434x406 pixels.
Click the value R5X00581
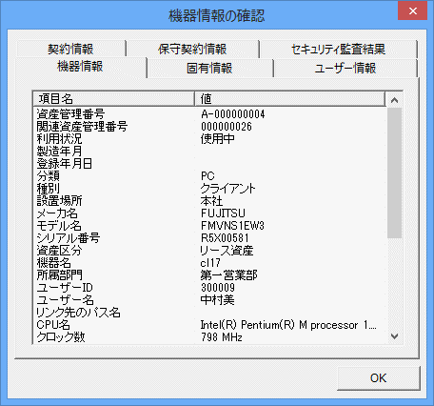[225, 238]
